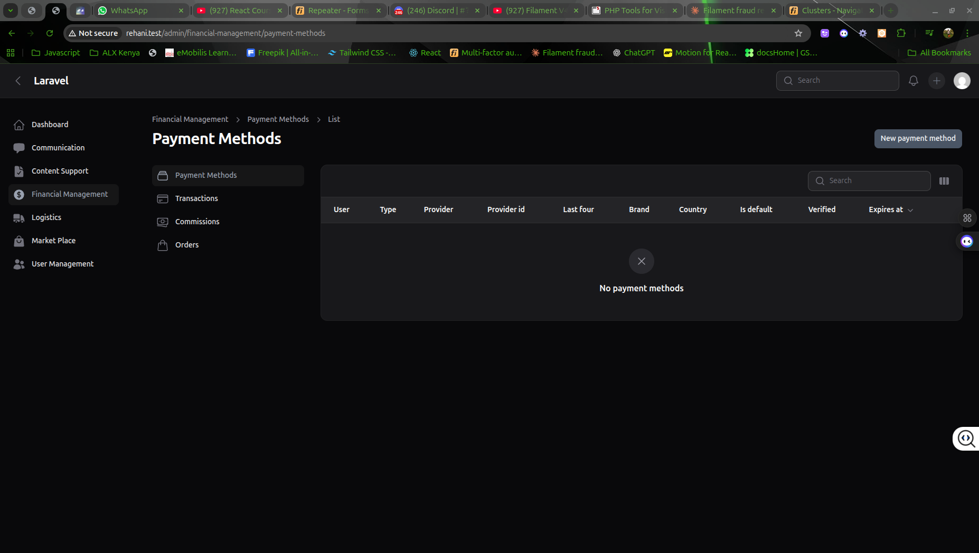The height and width of the screenshot is (553, 979).
Task: Click the Laravel brand title
Action: (51, 81)
